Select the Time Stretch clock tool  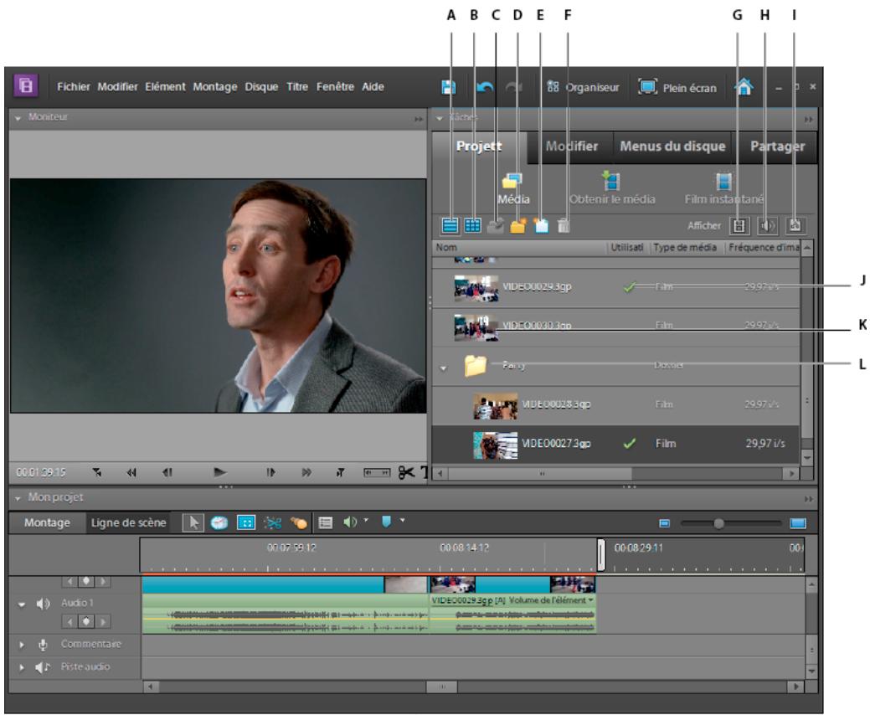219,521
